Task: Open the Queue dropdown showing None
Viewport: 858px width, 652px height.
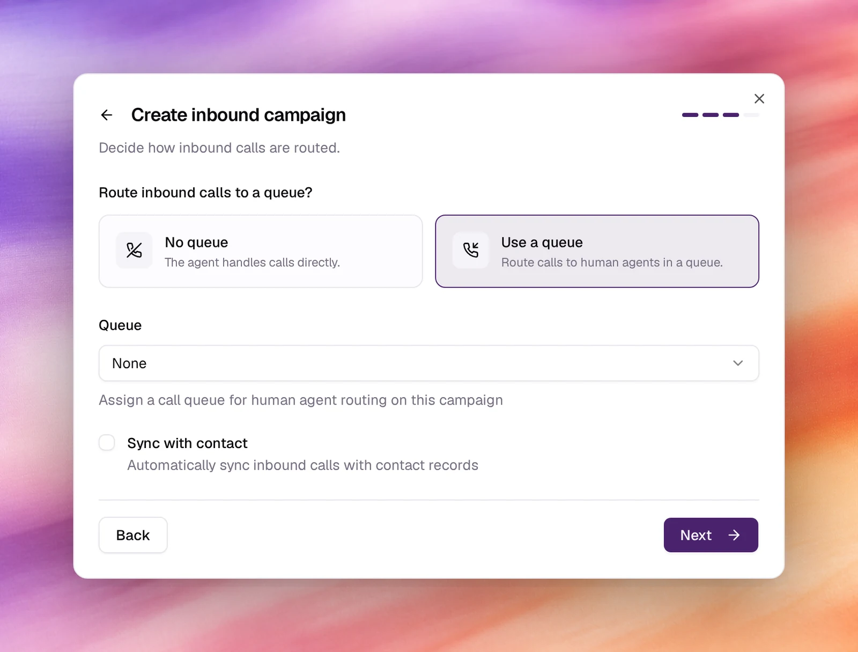Action: click(x=428, y=363)
